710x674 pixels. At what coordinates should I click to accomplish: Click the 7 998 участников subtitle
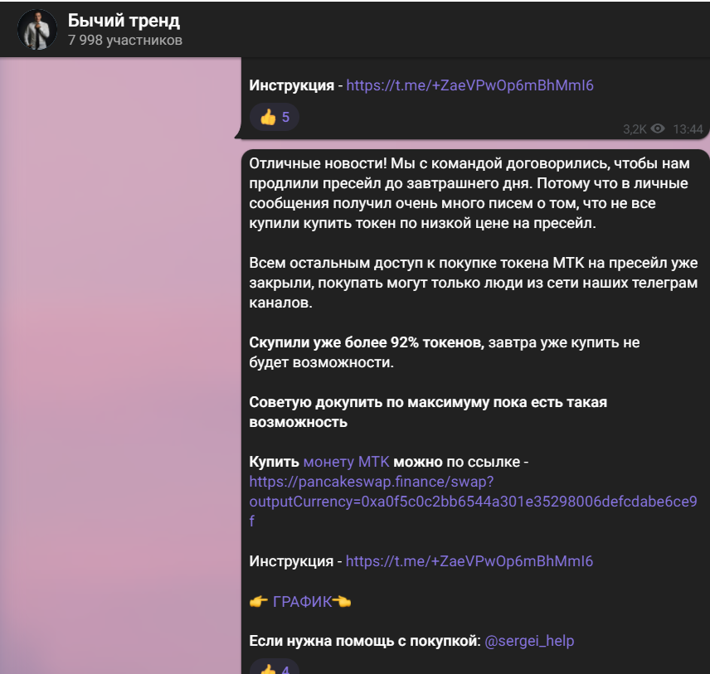125,41
